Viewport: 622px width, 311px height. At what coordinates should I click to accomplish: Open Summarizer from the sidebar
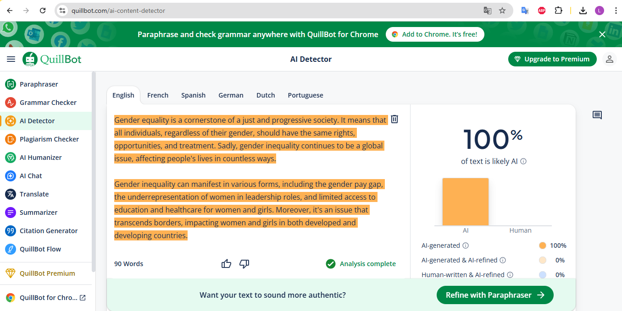[x=46, y=213]
